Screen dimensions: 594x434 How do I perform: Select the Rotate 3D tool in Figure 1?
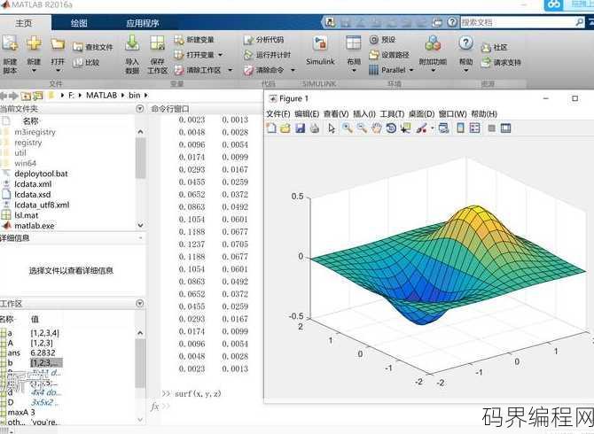pyautogui.click(x=391, y=128)
